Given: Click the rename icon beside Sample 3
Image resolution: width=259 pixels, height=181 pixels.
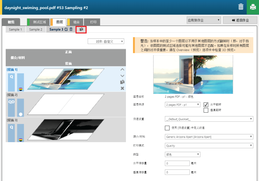Looking at the screenshot, I should click(66, 29).
